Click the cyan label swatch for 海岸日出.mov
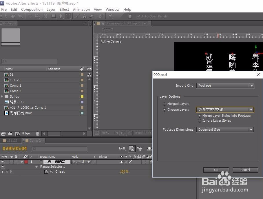The image size is (263, 199). tap(82, 113)
